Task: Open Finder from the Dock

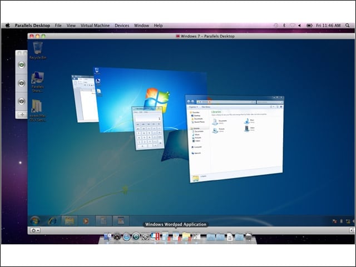Action: 107,236
